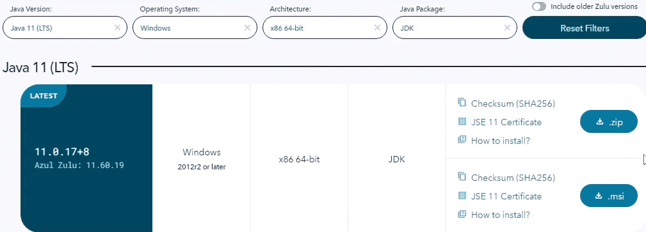The width and height of the screenshot is (646, 232).
Task: Open the second JSE 11 Certificate link
Action: [x=506, y=196]
